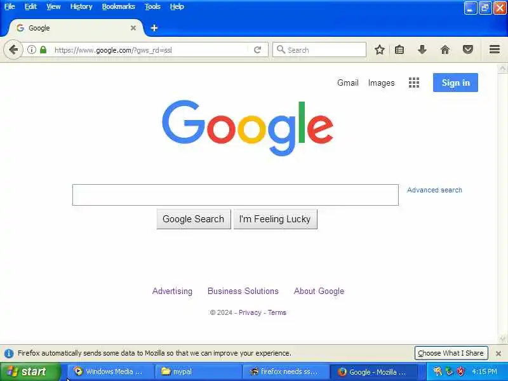Viewport: 508px width, 381px height.
Task: Select the Google tab
Action: [x=76, y=28]
